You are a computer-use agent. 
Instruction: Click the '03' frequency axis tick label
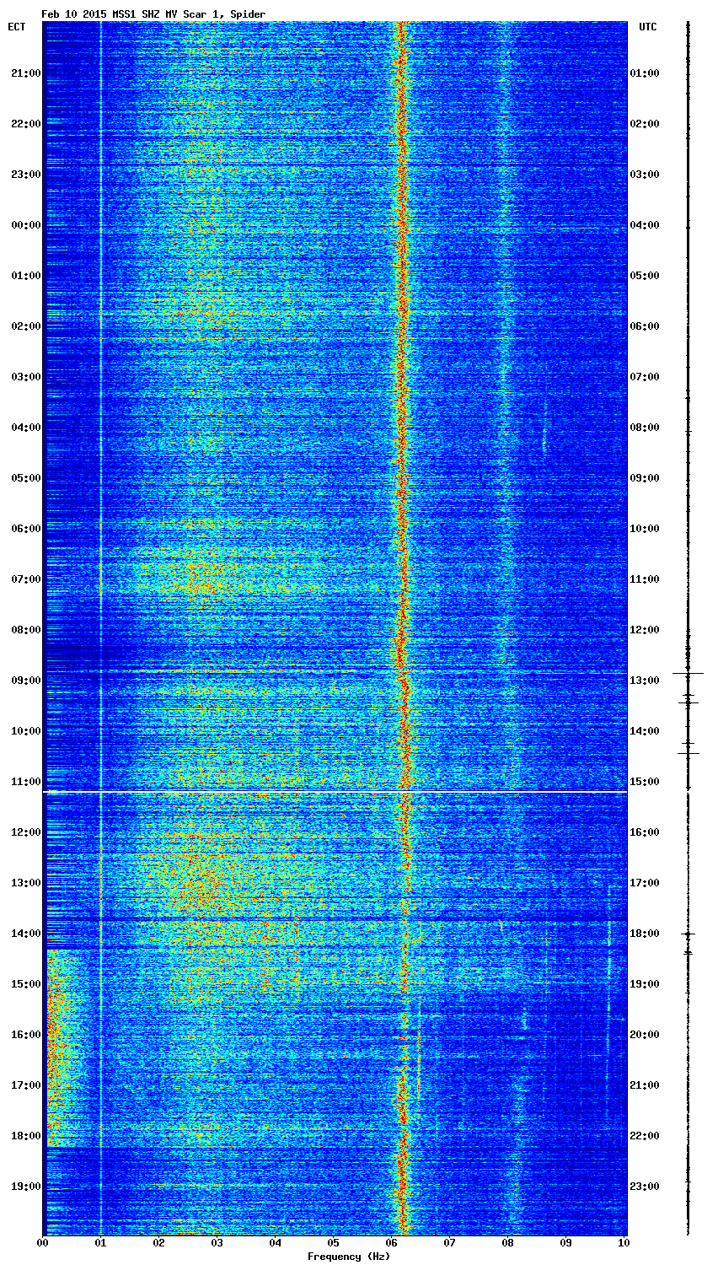pos(217,1243)
